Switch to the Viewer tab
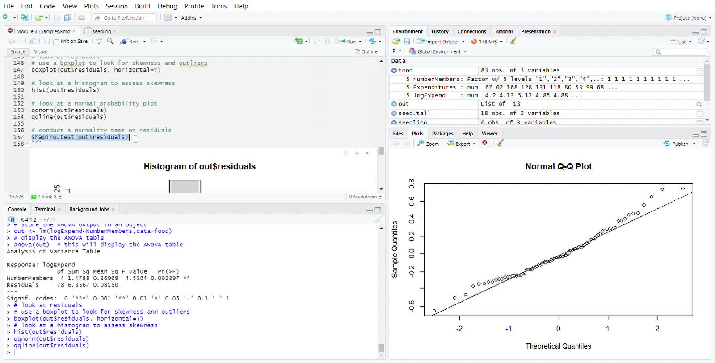 click(x=489, y=134)
